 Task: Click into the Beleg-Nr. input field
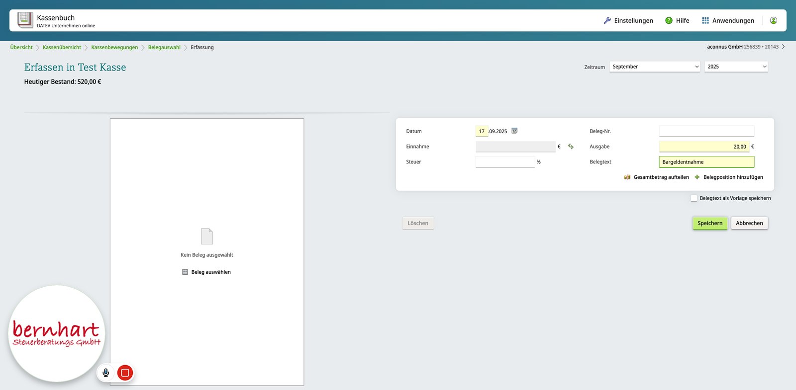(706, 131)
